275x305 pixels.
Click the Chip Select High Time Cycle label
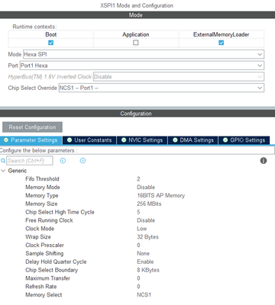tap(60, 212)
